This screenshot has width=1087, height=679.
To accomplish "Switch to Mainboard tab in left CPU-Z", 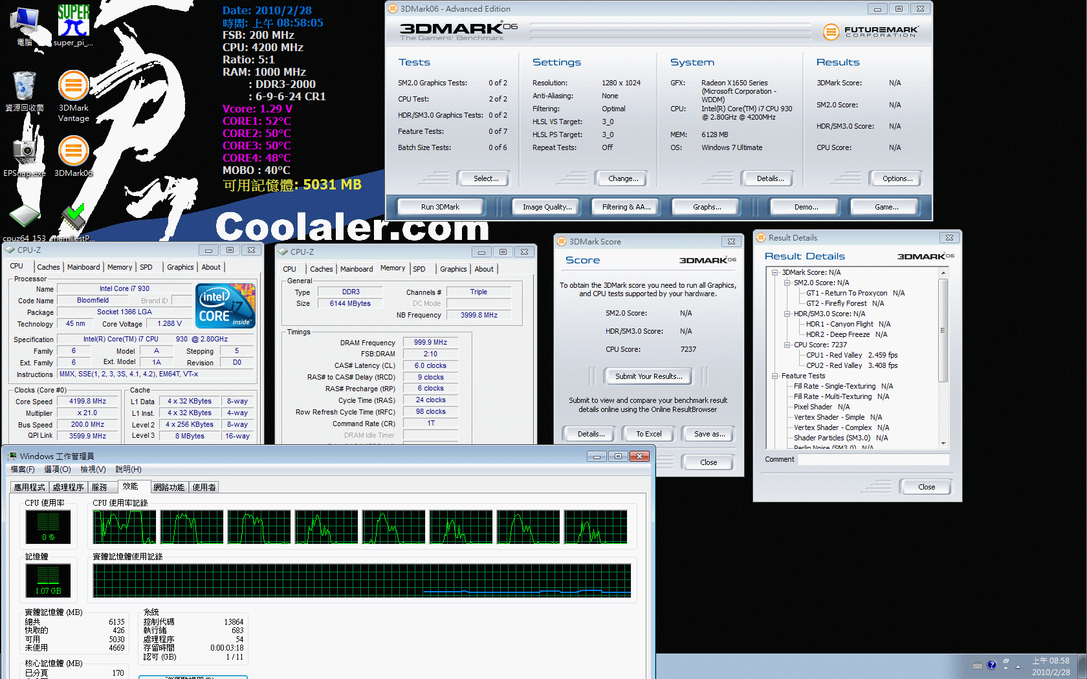I will pos(83,267).
